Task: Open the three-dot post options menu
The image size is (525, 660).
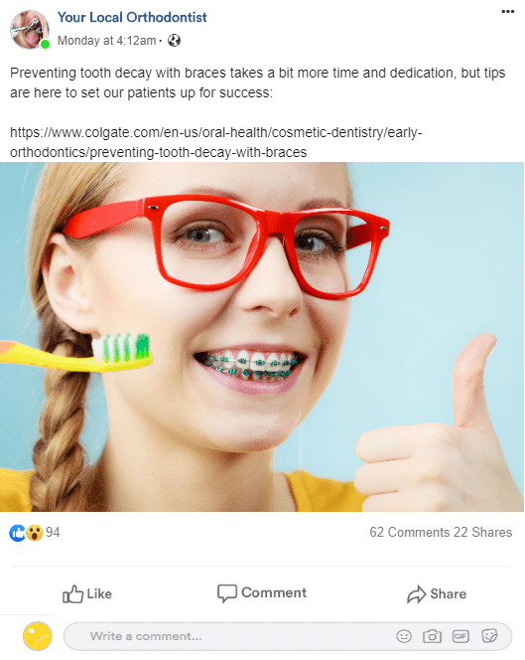Action: 508,11
